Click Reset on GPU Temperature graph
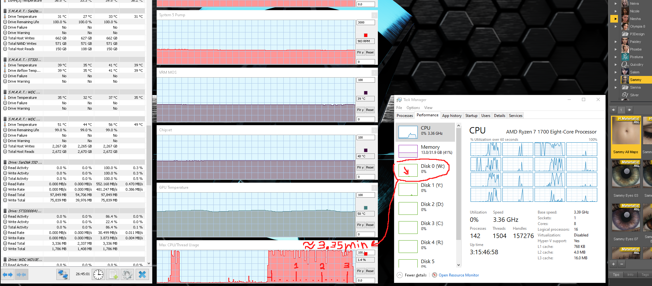The image size is (652, 286). click(x=370, y=225)
